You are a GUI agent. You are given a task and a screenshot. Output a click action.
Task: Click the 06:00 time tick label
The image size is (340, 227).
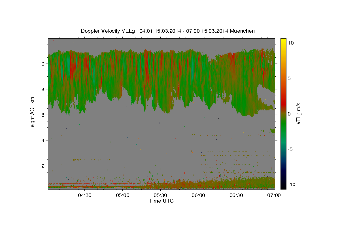pos(198,195)
